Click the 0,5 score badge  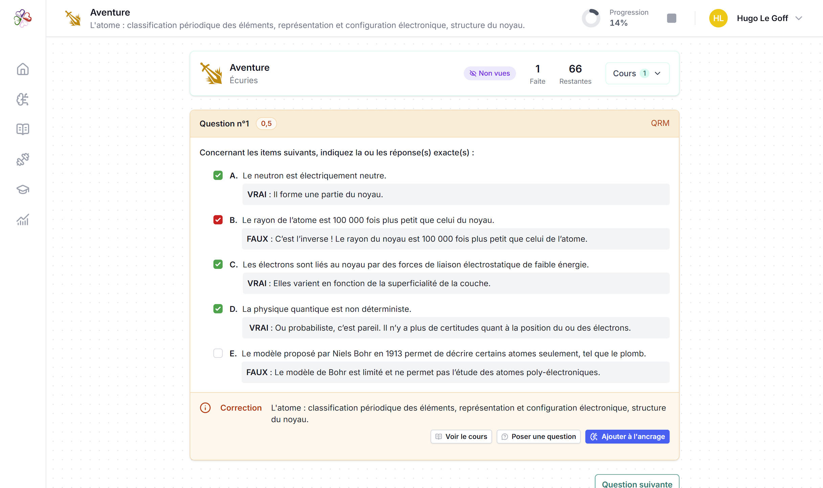click(266, 124)
